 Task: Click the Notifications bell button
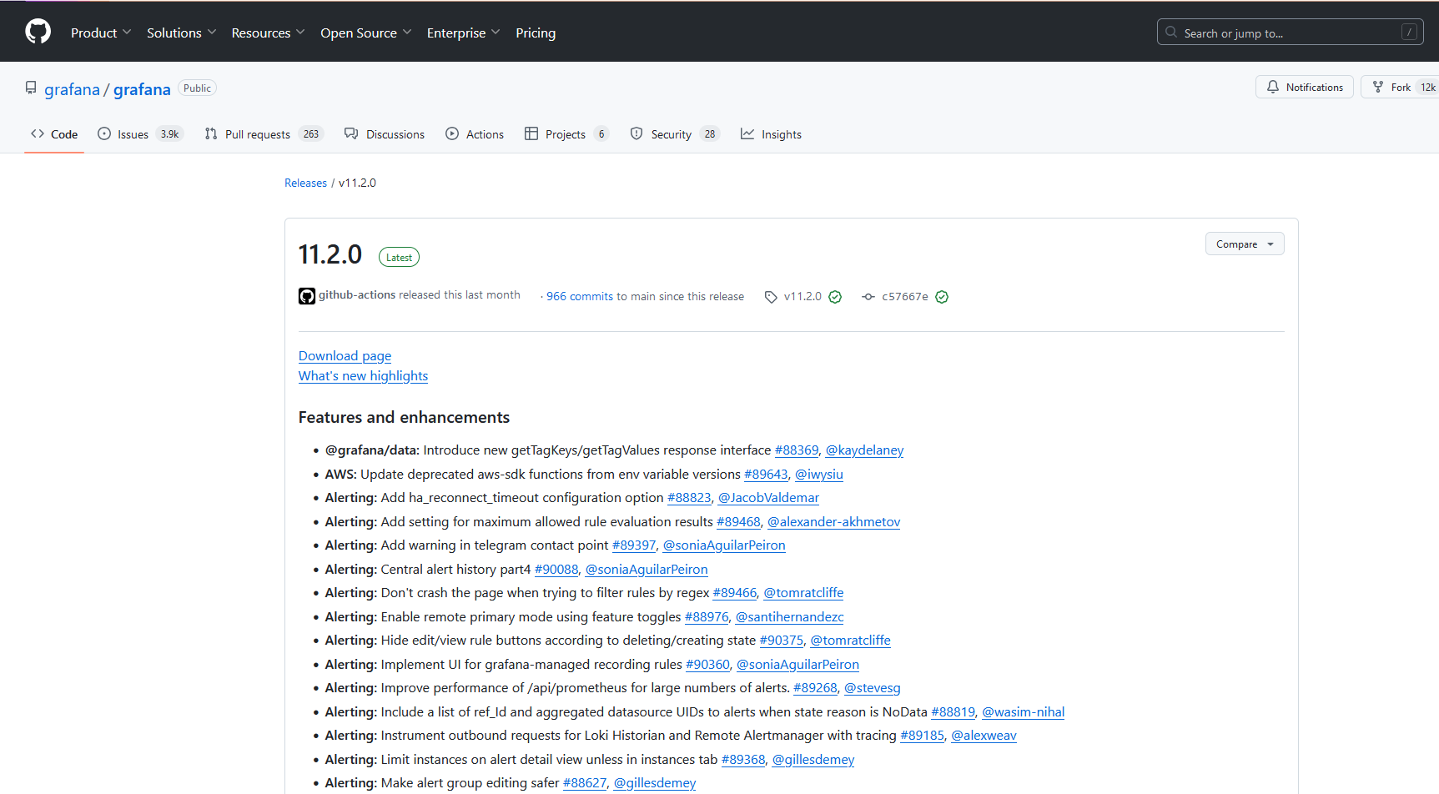[1305, 87]
